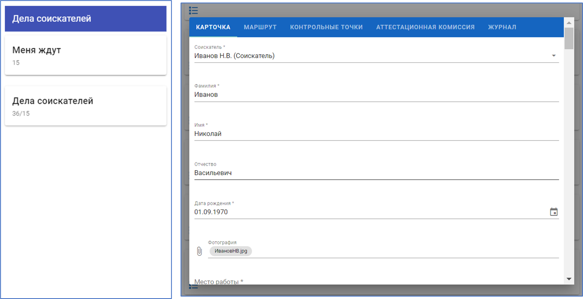Expand the Соискатель dropdown arrow

pos(554,56)
